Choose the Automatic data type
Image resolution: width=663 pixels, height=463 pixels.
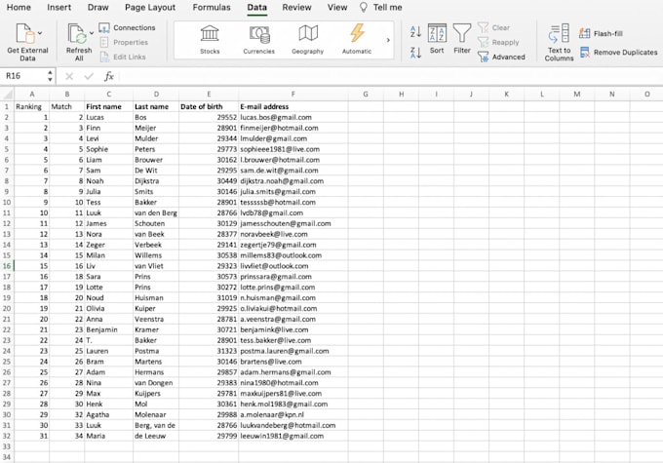pos(357,40)
